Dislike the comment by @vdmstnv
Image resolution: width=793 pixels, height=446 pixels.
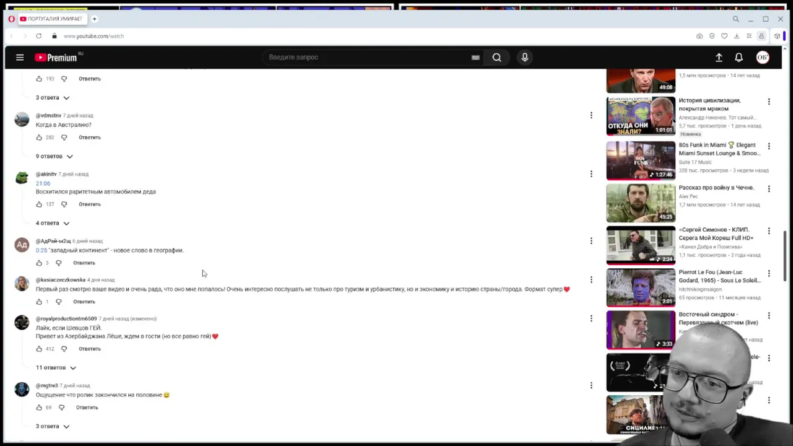(64, 138)
